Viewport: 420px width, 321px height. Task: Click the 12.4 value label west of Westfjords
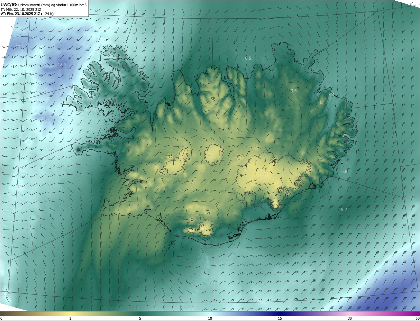click(x=62, y=65)
